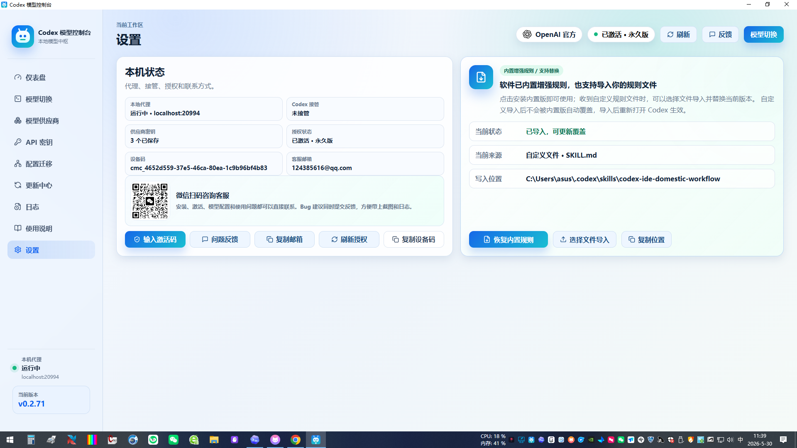Click the volume speaker tray icon
This screenshot has height=448, width=797.
click(x=730, y=440)
